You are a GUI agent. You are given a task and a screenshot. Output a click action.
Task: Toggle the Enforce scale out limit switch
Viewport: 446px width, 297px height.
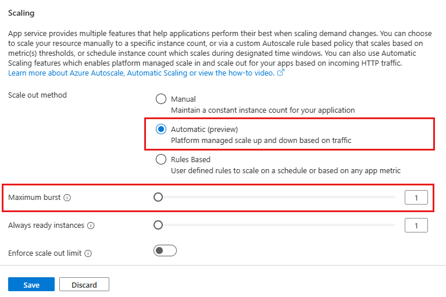coord(165,251)
